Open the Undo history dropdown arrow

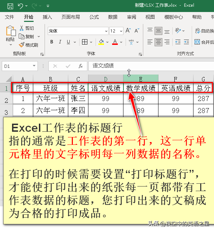click(27, 6)
